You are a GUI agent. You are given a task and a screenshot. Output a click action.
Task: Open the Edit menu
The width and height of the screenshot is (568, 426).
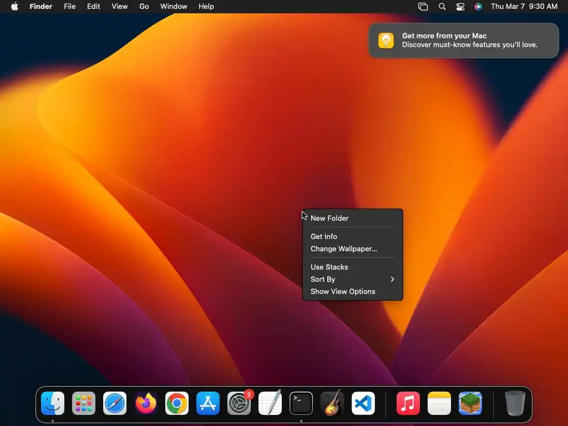coord(93,7)
